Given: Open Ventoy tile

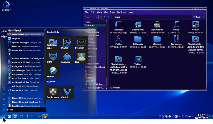Looking at the screenshot, I should coord(53,71).
